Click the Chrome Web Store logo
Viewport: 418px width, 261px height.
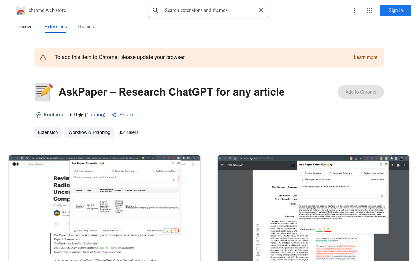click(21, 10)
